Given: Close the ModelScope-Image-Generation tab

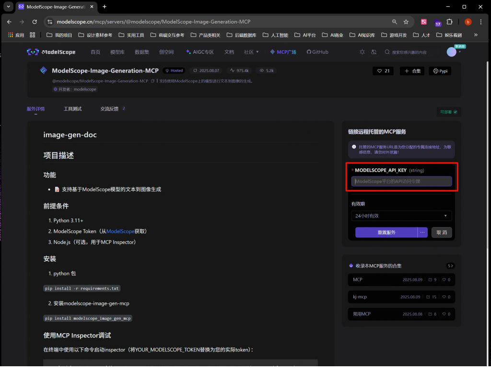Looking at the screenshot, I should coord(92,7).
